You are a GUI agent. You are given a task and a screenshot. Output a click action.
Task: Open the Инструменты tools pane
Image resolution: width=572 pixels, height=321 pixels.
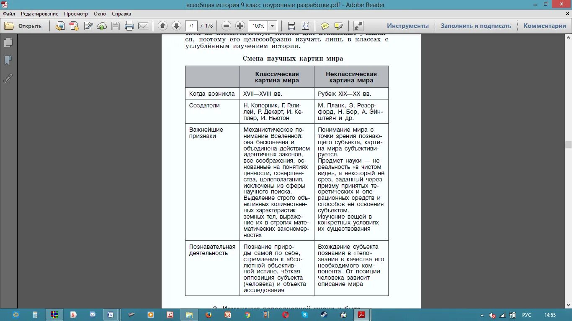tap(408, 26)
